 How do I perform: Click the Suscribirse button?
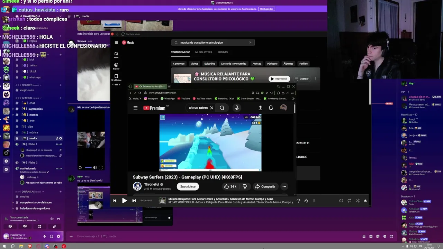coord(188,186)
